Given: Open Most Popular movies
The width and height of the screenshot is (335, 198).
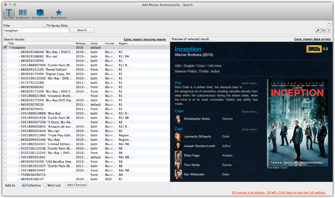Looking at the screenshot, I should (59, 14).
